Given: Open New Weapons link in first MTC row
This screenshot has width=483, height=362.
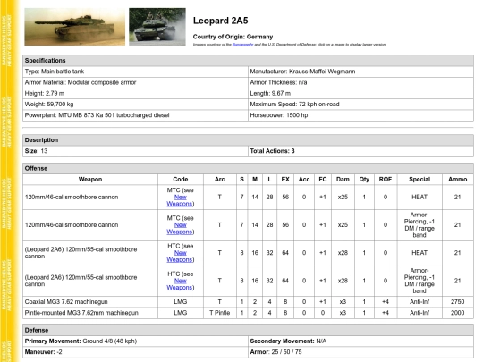Looking at the screenshot, I should [180, 200].
